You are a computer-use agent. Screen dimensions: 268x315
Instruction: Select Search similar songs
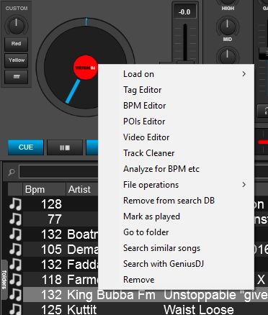[x=177, y=248]
